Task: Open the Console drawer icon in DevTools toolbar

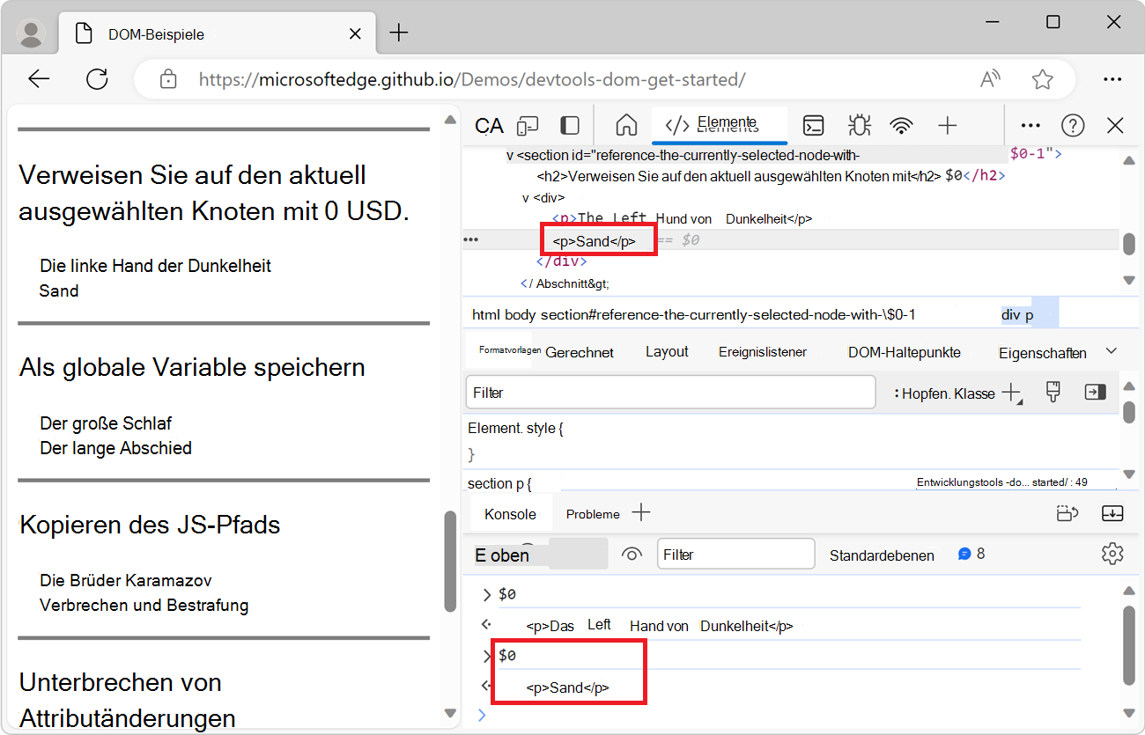Action: (x=813, y=125)
